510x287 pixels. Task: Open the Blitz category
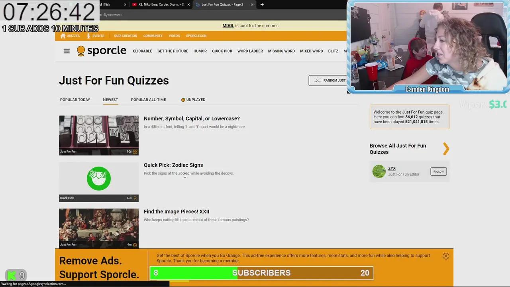[333, 51]
